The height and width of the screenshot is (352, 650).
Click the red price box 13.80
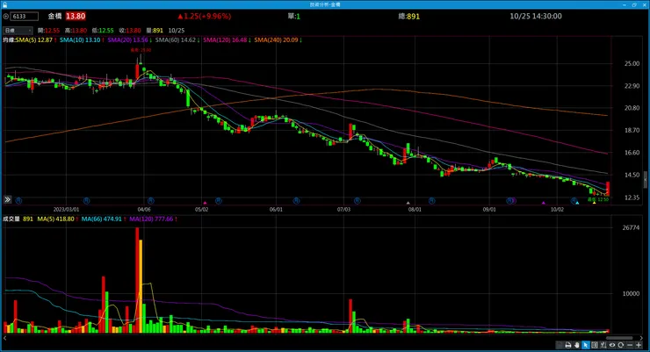(76, 16)
